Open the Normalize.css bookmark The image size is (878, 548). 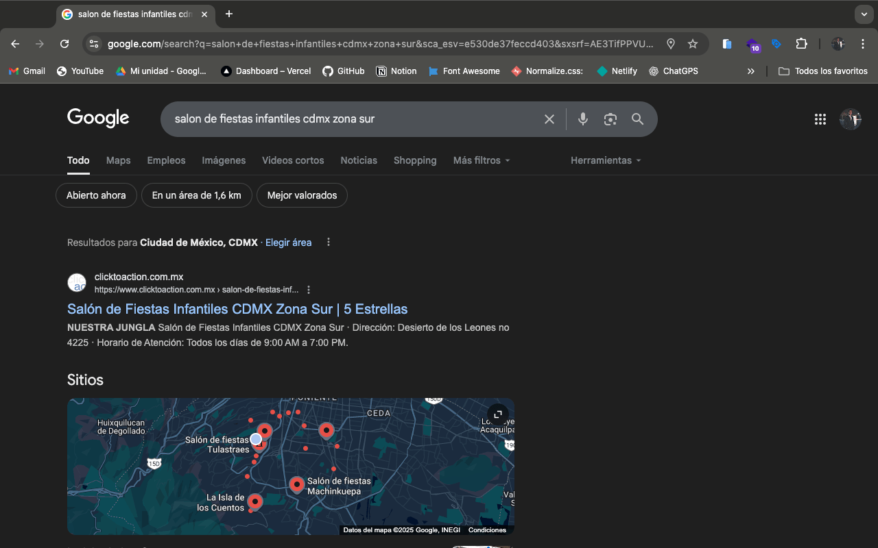click(547, 71)
